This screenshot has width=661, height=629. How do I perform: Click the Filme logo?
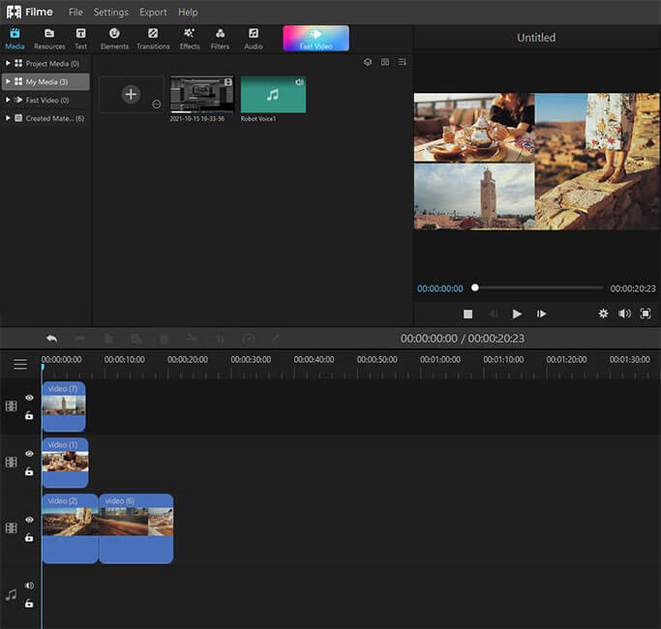(29, 13)
